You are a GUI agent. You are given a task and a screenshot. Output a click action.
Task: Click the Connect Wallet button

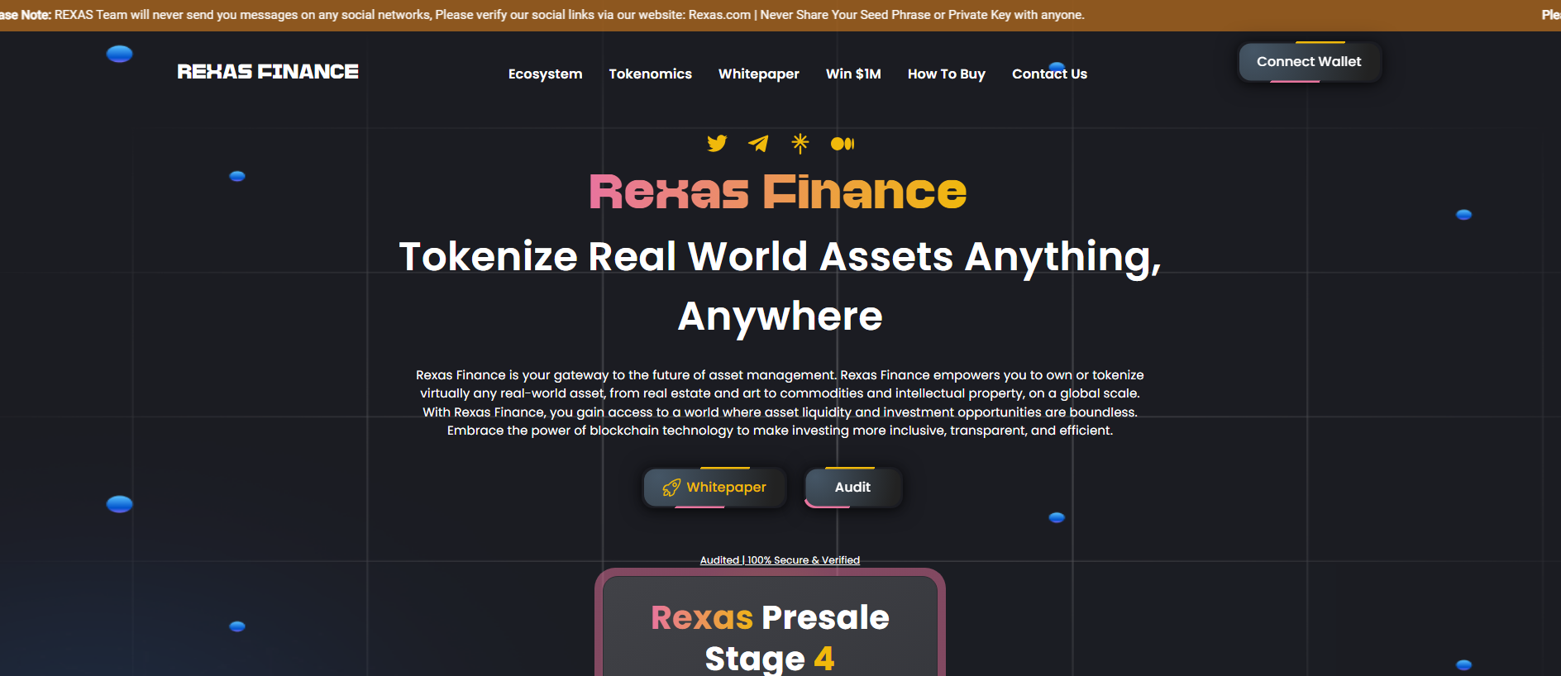tap(1309, 62)
